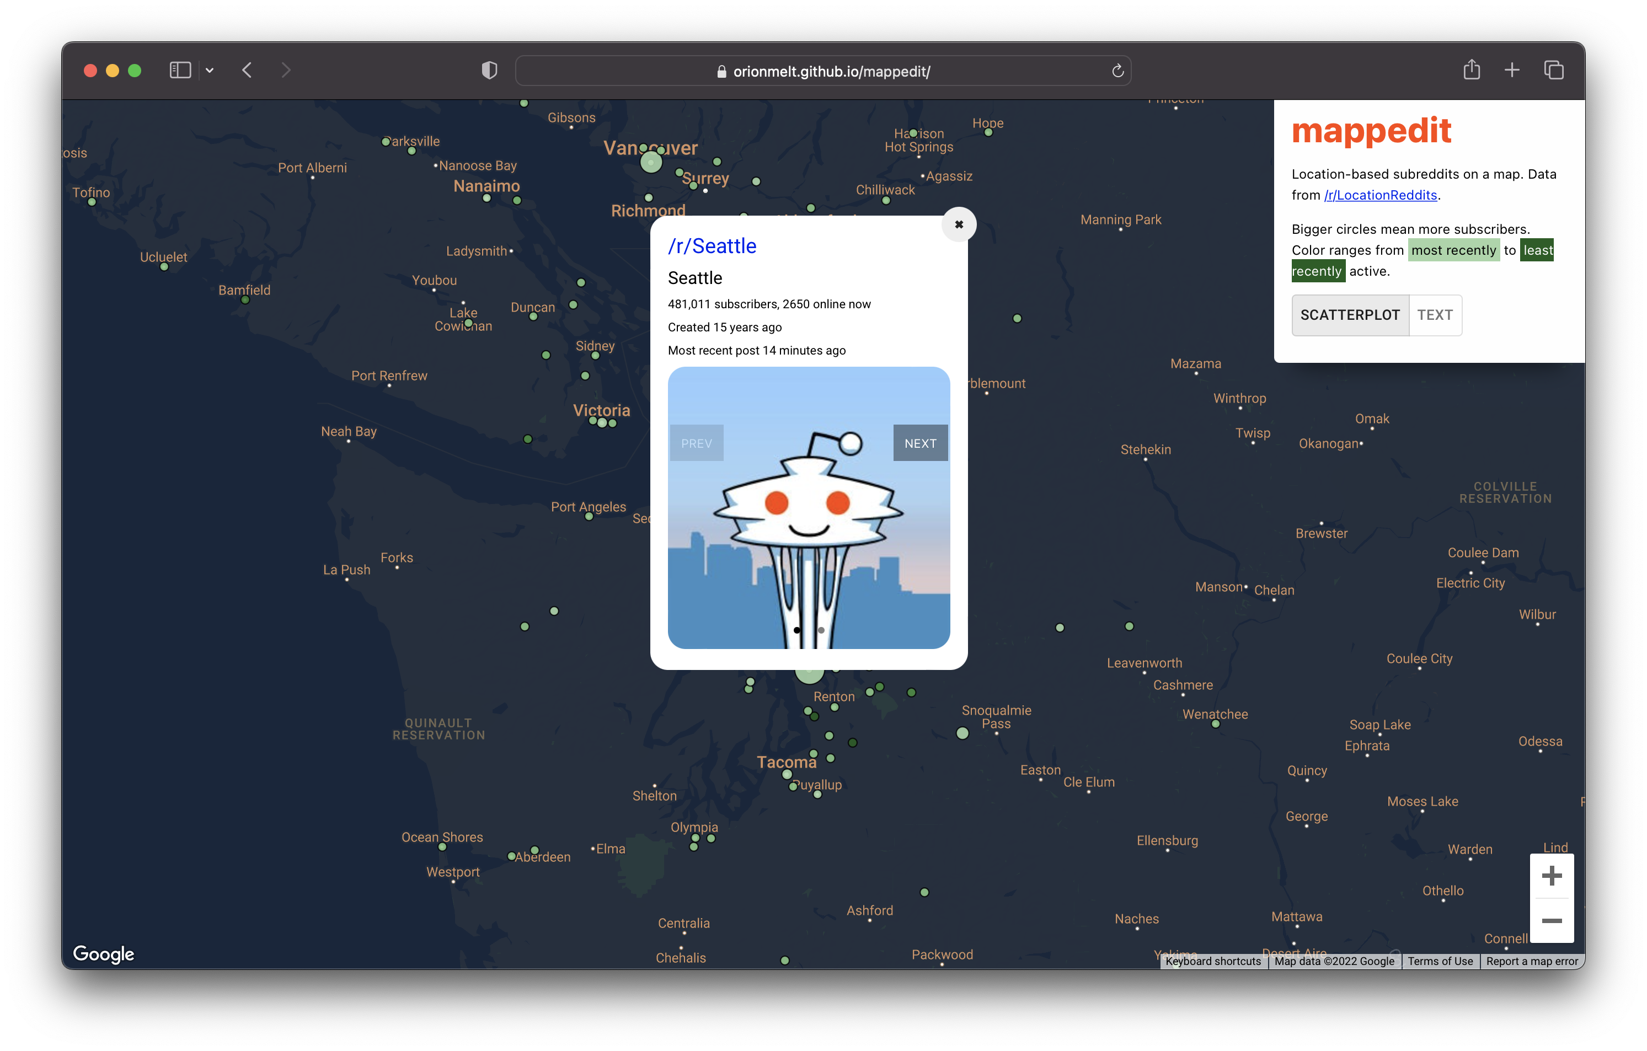Go back with the back arrow
The width and height of the screenshot is (1647, 1051).
(x=247, y=69)
